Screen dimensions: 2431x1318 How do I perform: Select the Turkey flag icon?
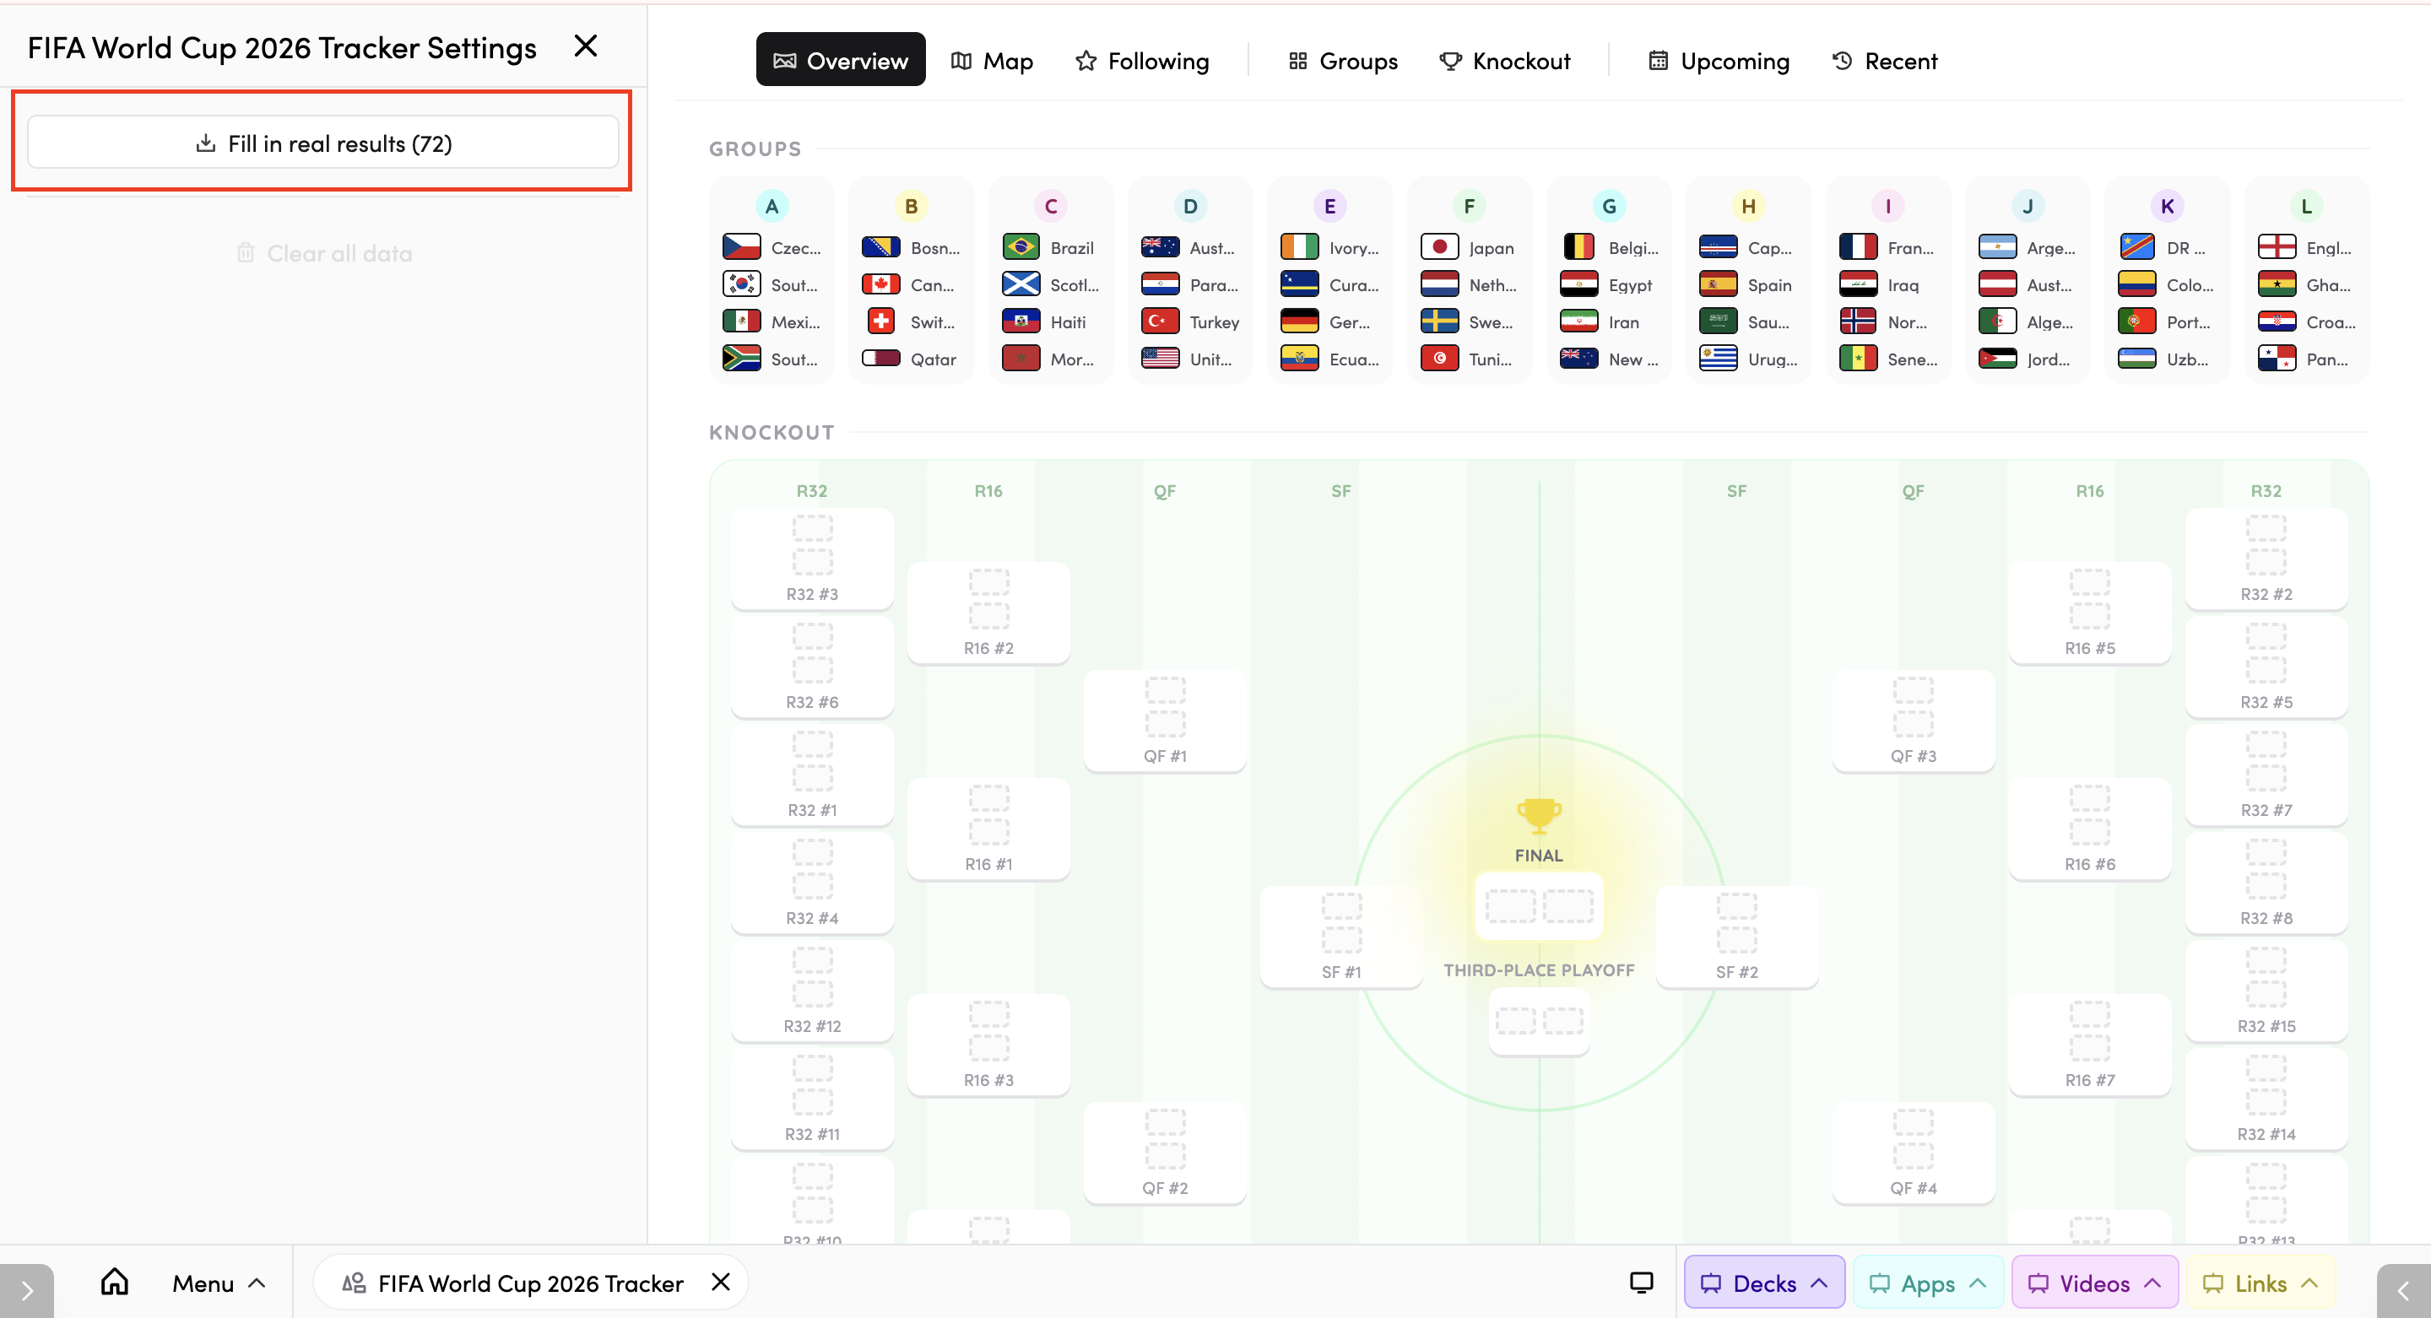(x=1161, y=321)
